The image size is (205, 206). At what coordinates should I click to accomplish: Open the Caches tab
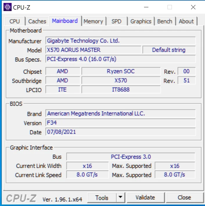(x=37, y=21)
